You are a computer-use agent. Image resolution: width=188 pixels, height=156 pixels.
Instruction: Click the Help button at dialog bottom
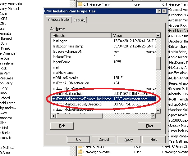coord(154,140)
